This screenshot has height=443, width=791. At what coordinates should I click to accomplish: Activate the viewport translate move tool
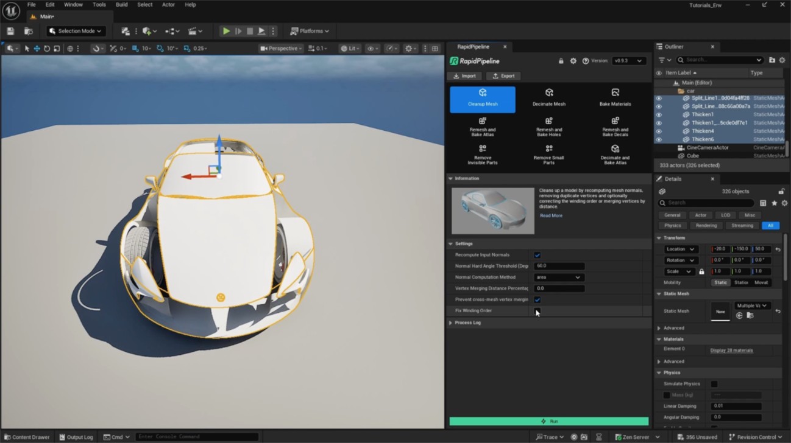[x=37, y=48]
